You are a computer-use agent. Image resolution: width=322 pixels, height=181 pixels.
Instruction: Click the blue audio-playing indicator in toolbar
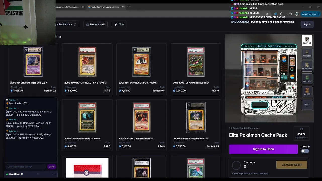(x=275, y=14)
